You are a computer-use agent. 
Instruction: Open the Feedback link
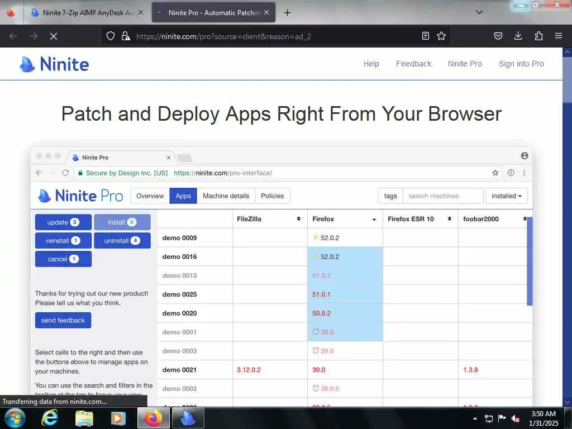point(414,64)
